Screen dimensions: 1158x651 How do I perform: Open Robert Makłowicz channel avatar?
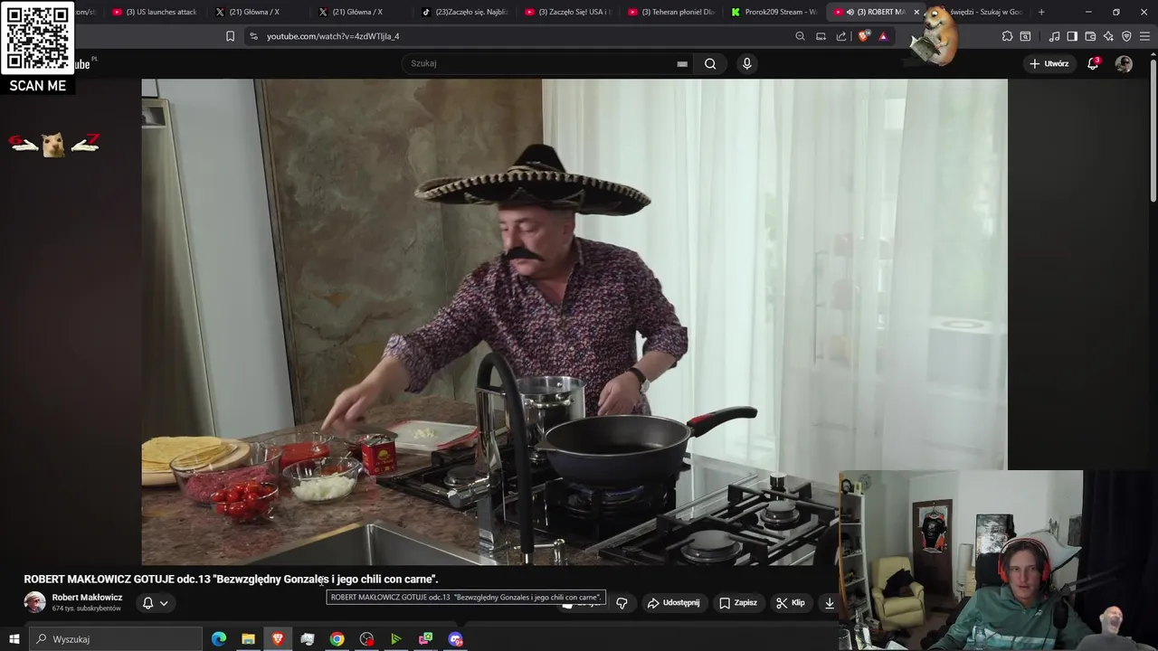(x=34, y=602)
